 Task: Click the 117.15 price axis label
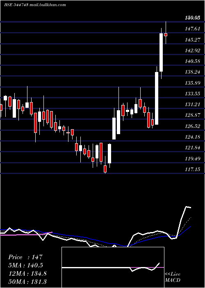193,170
